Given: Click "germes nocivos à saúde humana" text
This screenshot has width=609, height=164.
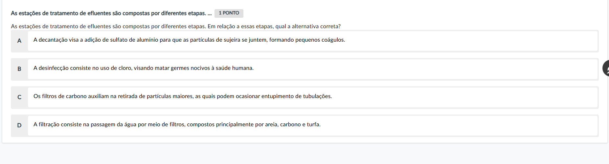Looking at the screenshot, I should click(x=212, y=68).
